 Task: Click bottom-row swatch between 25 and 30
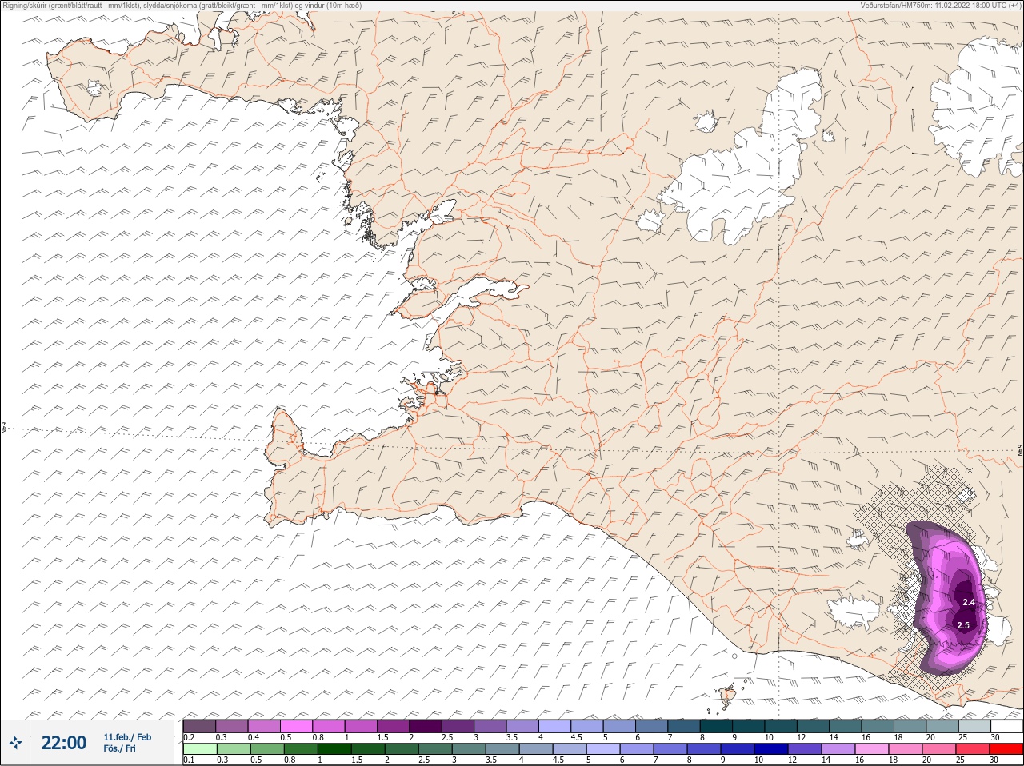click(x=974, y=749)
